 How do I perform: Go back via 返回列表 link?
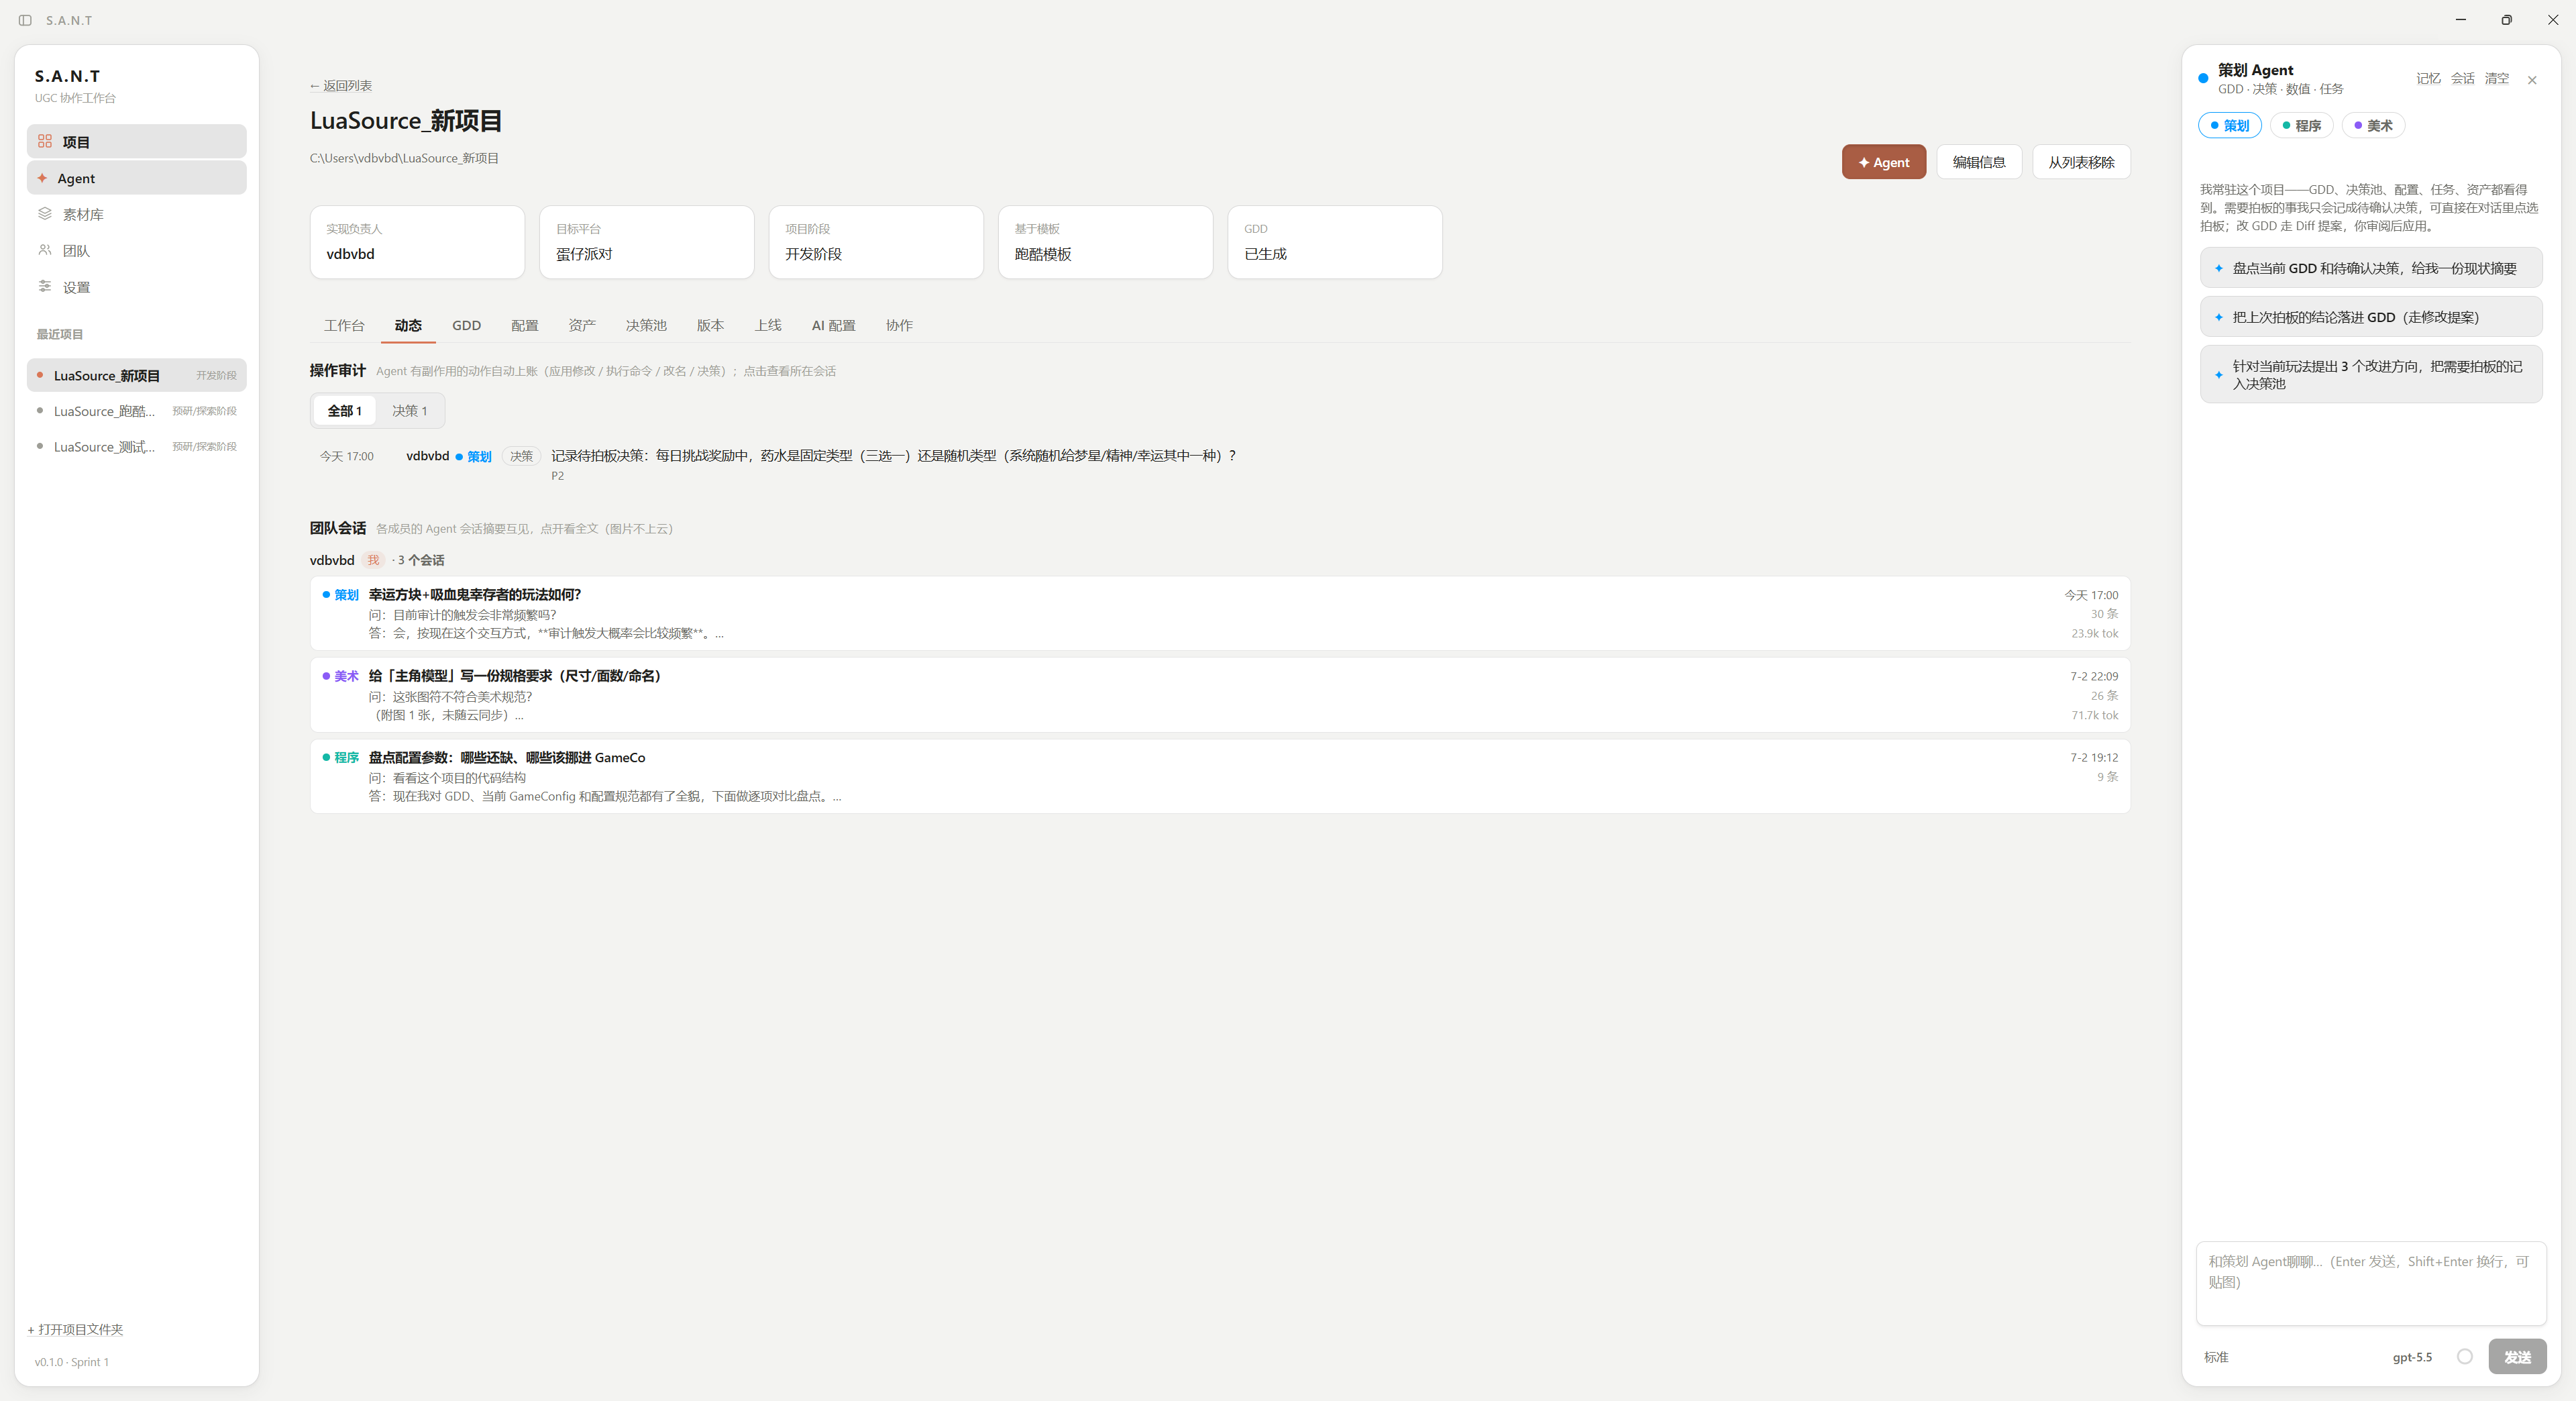340,85
